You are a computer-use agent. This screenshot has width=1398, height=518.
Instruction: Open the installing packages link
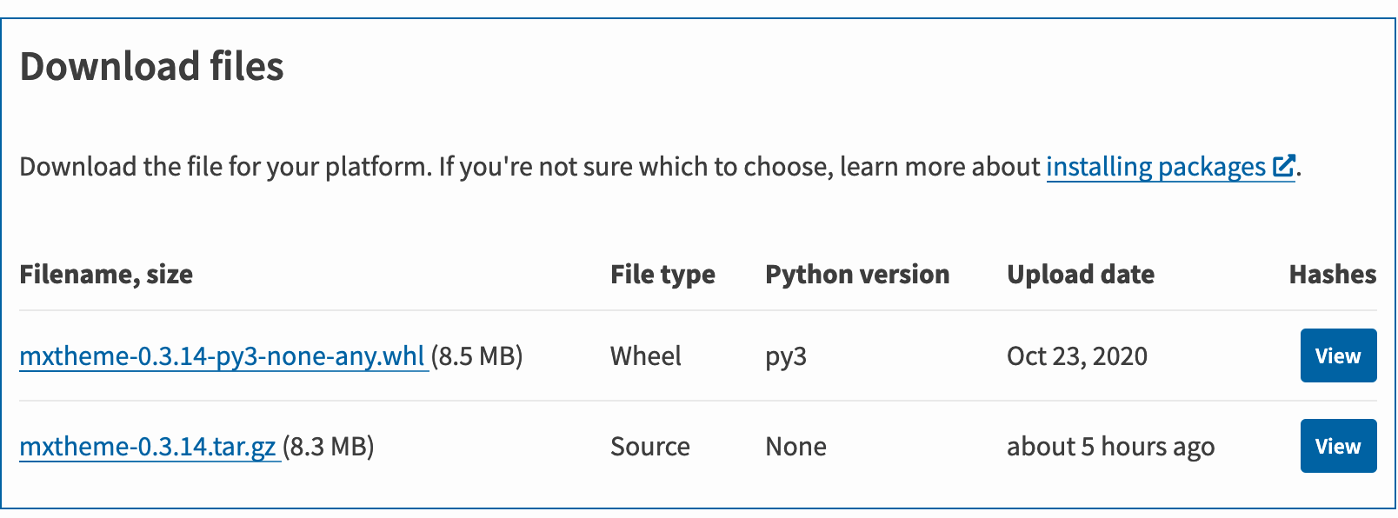click(1155, 166)
